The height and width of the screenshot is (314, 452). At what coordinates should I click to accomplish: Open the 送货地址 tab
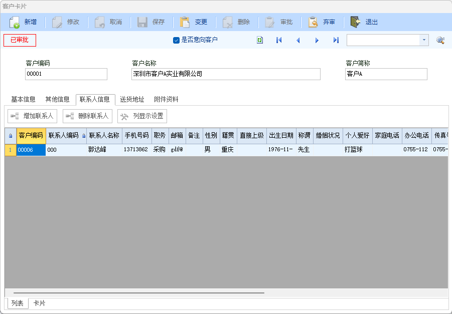[132, 100]
